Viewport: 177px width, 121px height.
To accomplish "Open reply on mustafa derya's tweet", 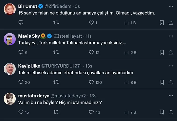I will 21,112.
